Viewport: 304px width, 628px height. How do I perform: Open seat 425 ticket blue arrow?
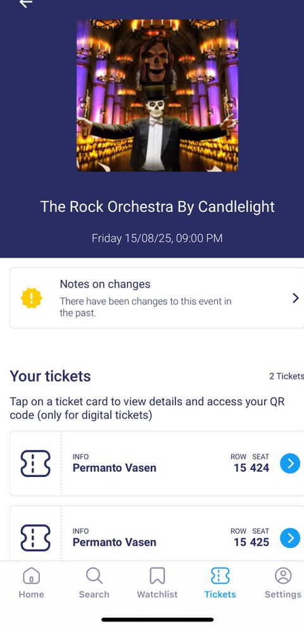[x=290, y=538]
